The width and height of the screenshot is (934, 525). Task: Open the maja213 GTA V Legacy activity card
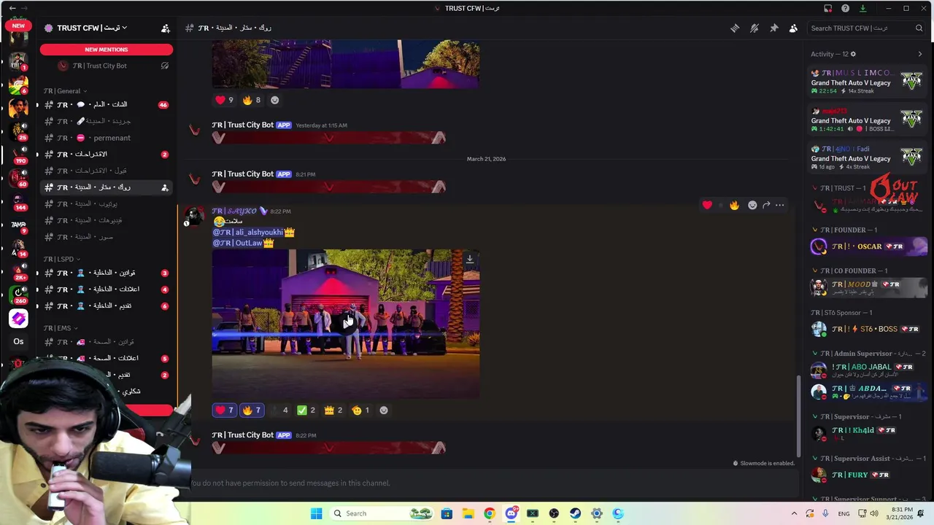[x=867, y=120]
